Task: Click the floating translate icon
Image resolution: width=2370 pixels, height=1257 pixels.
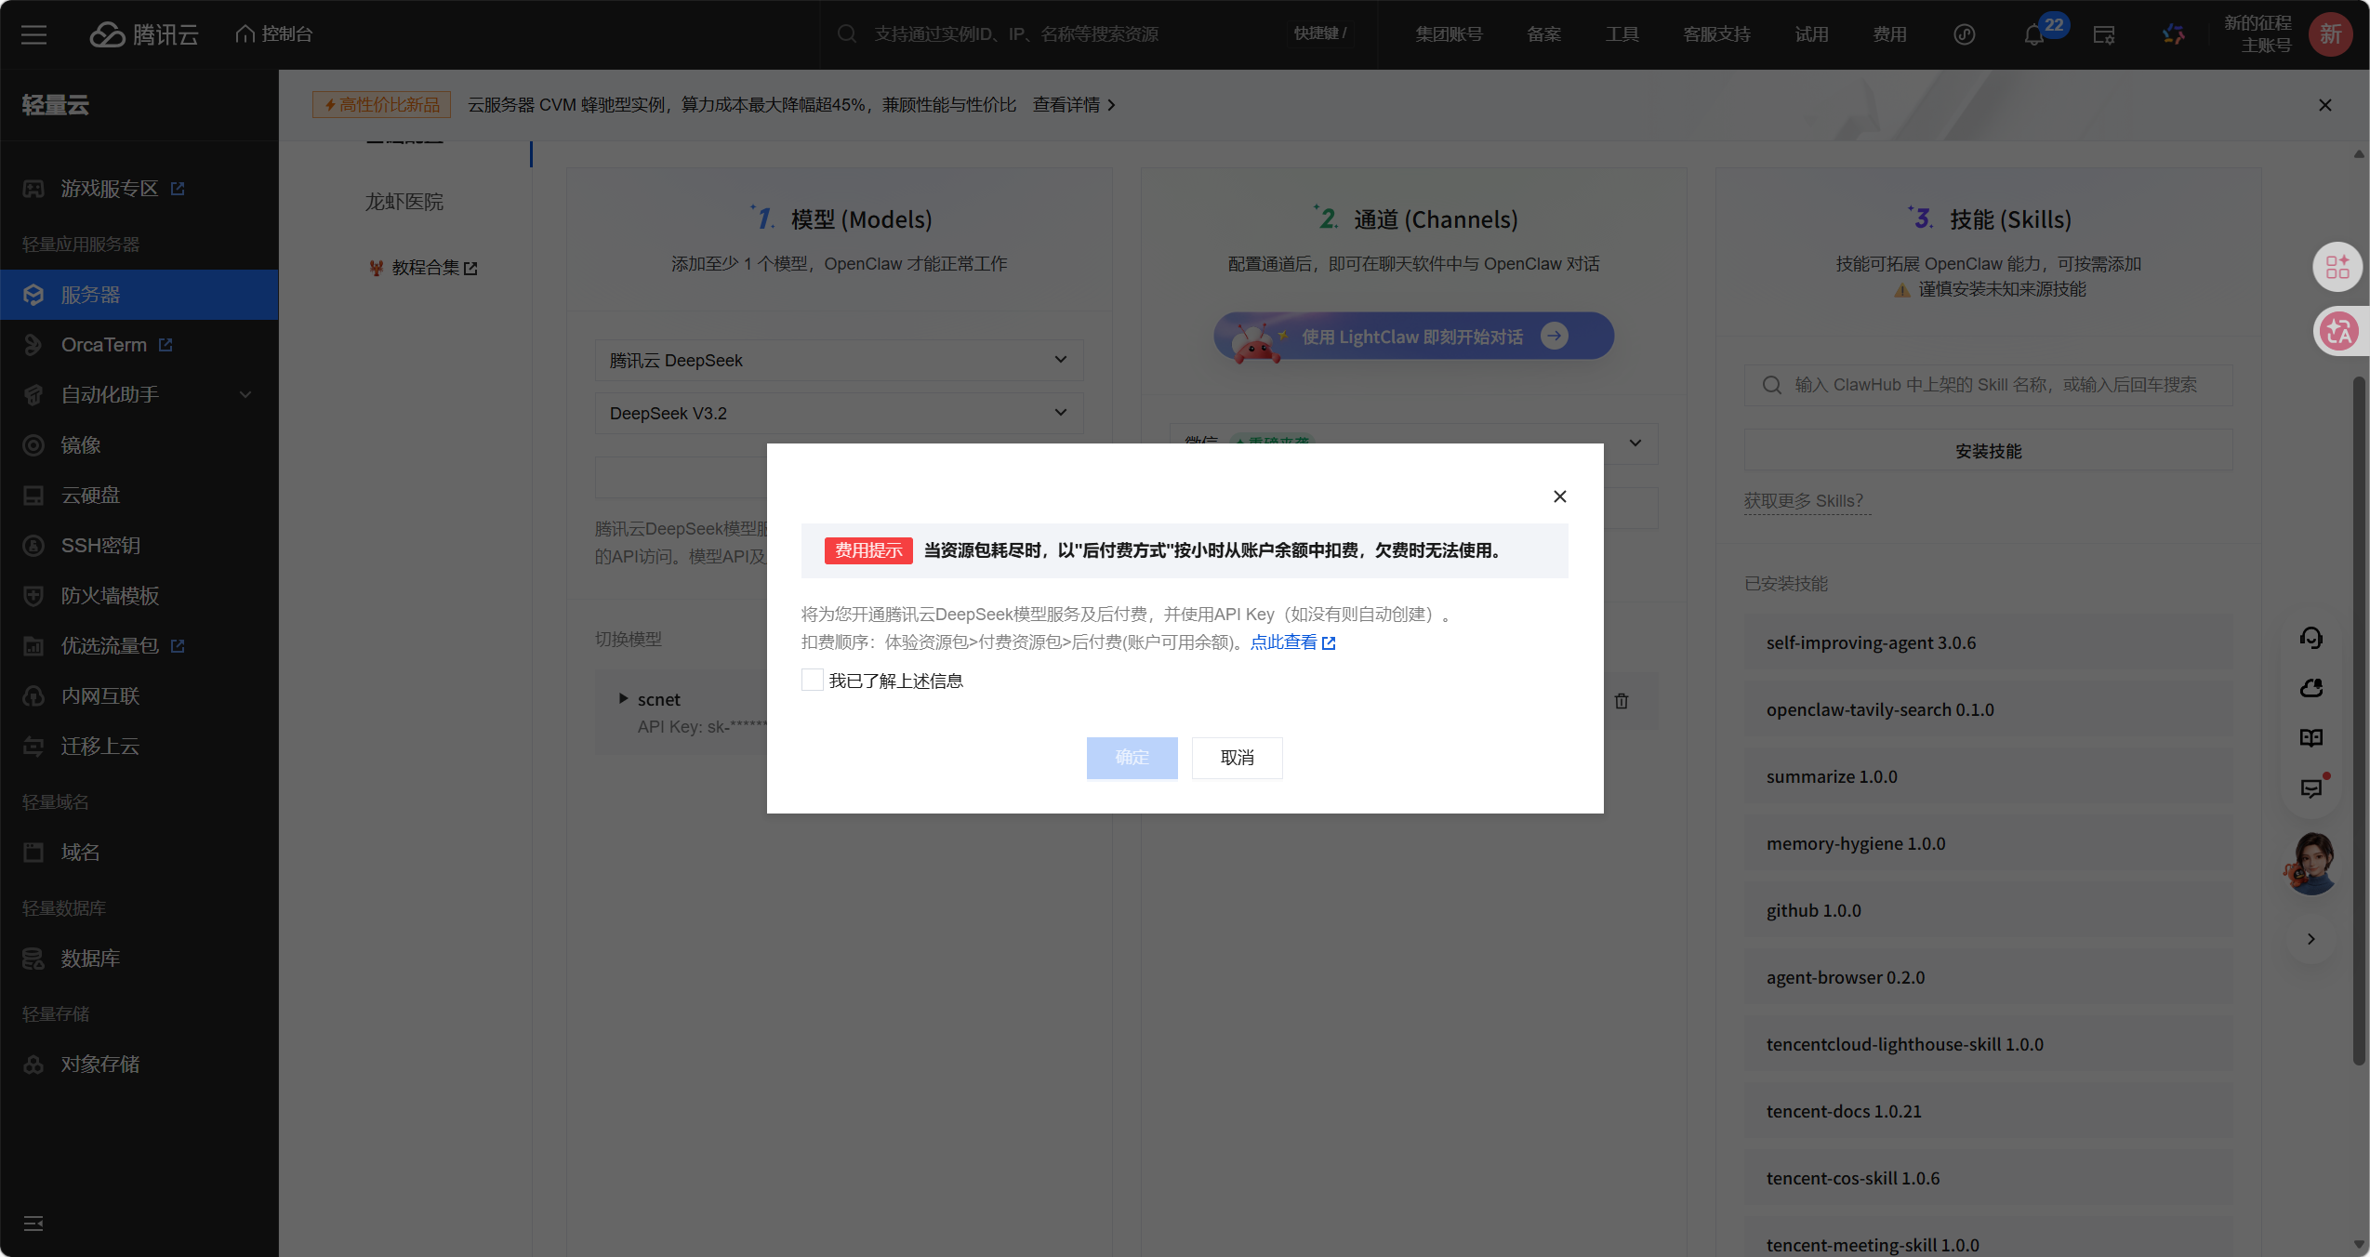Action: pos(2337,331)
